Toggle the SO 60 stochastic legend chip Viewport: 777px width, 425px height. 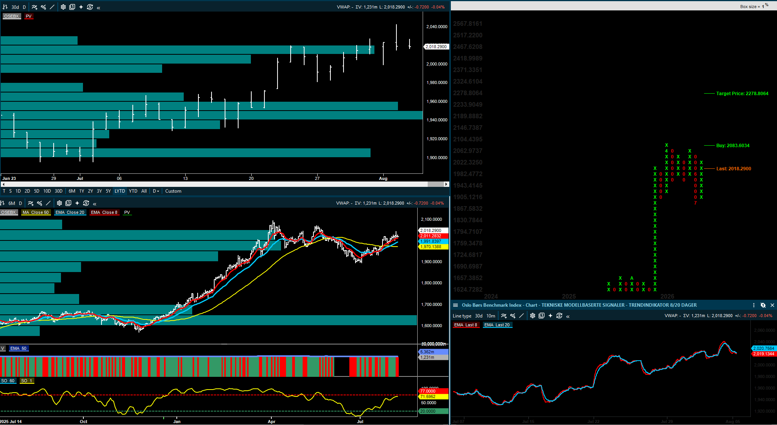8,381
